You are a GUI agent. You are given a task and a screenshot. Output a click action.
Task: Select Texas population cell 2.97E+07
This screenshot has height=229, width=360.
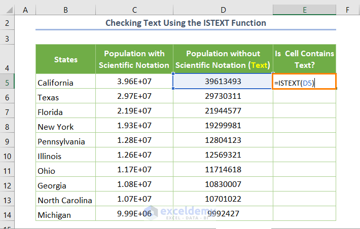pos(134,97)
